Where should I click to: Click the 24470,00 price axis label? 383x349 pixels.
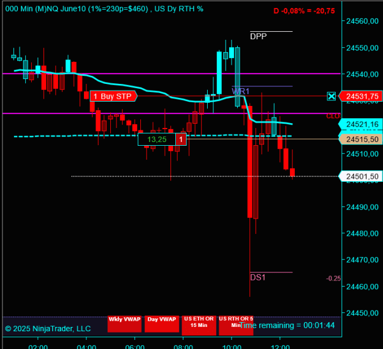[x=363, y=260]
